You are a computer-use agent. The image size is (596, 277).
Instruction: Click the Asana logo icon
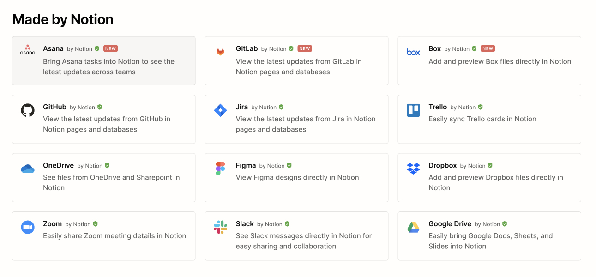(28, 50)
